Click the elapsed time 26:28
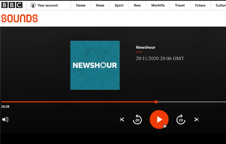This screenshot has height=144, width=226. pos(5,107)
